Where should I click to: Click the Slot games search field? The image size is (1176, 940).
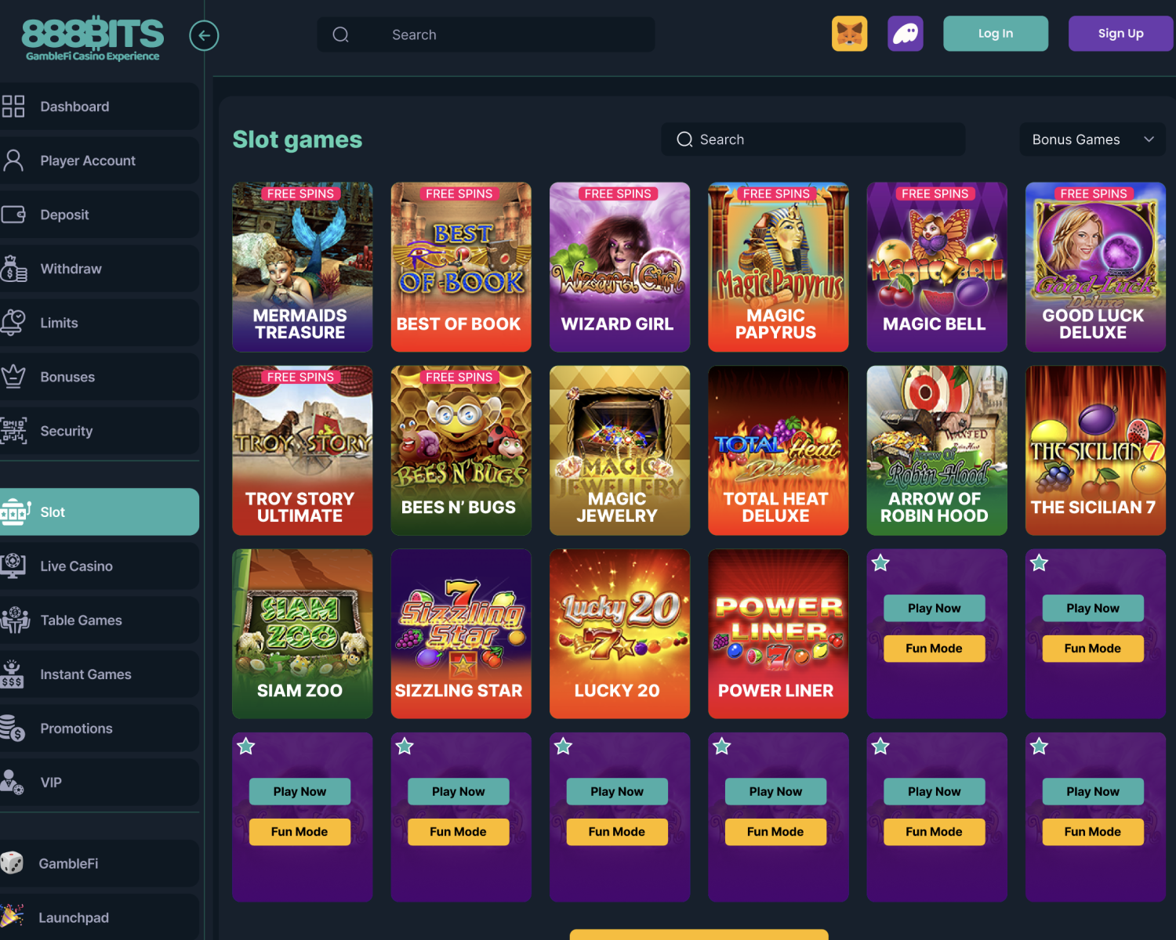813,139
